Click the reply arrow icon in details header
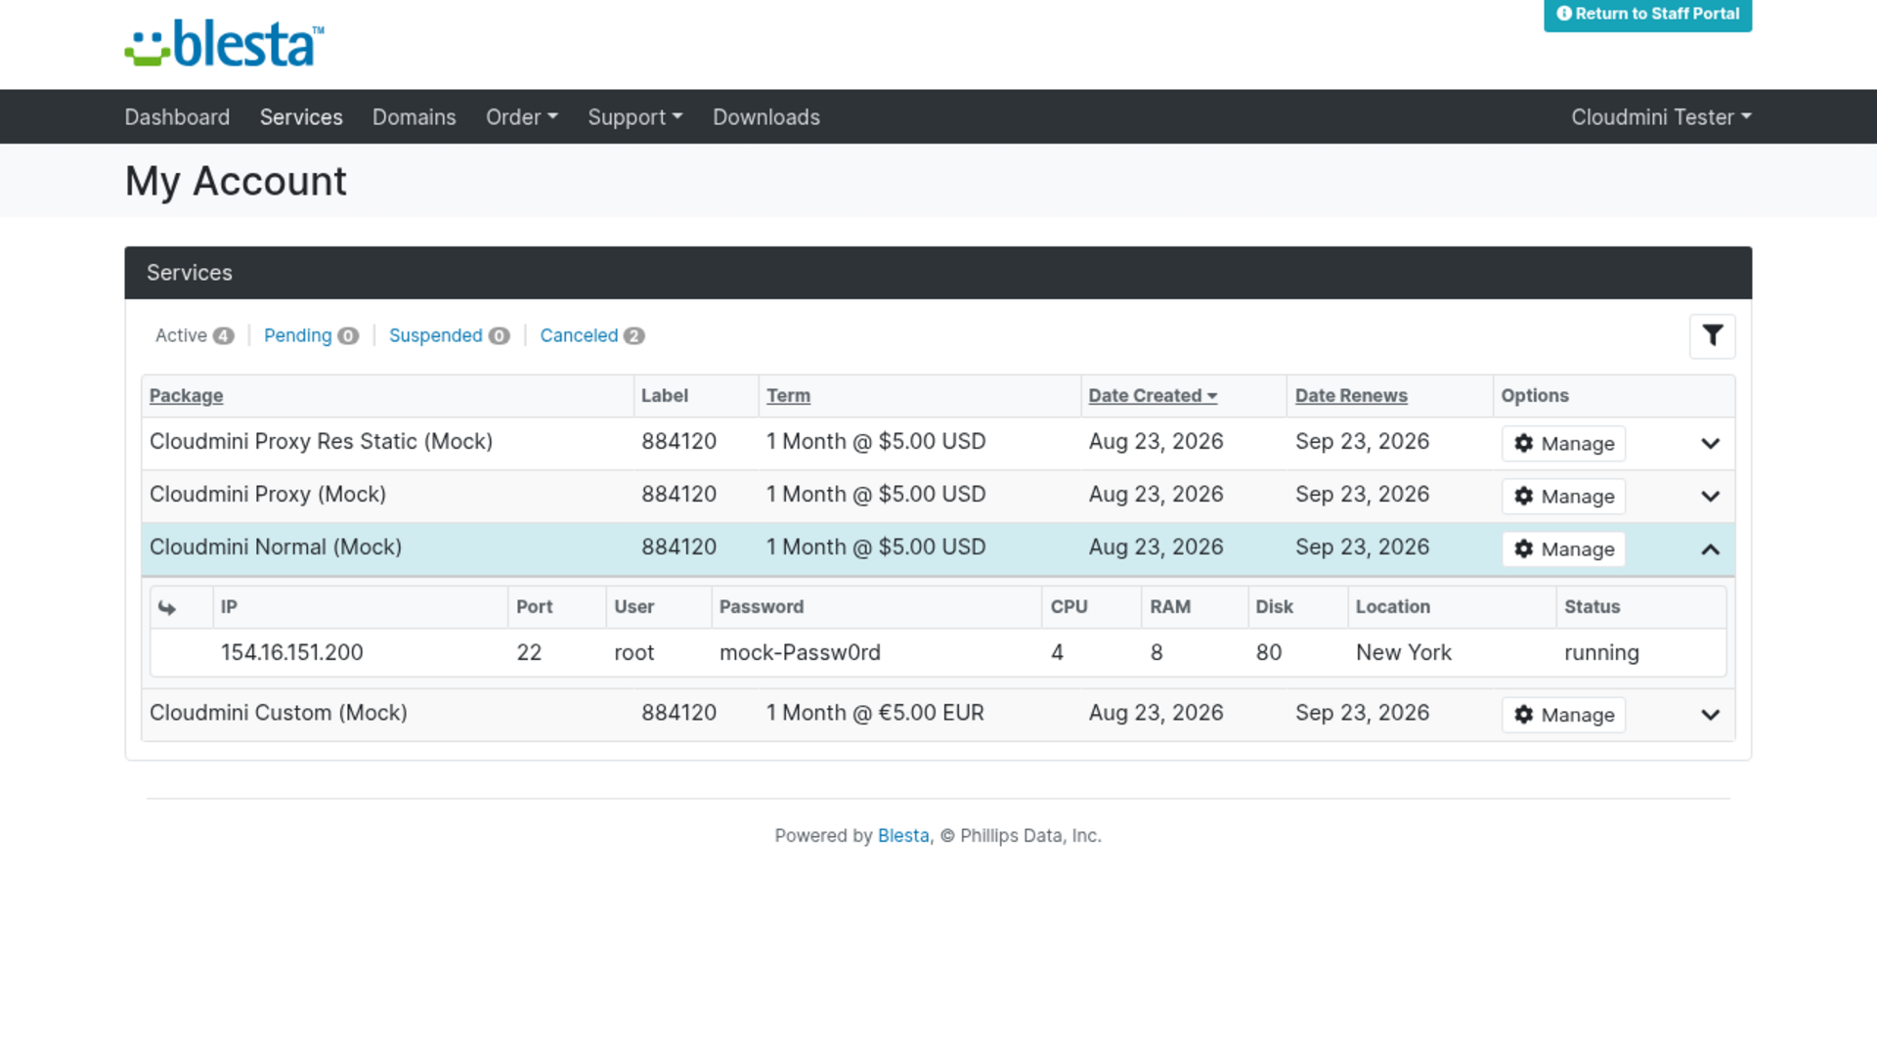1877x1056 pixels. tap(167, 607)
